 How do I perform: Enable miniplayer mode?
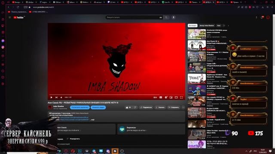point(171,98)
